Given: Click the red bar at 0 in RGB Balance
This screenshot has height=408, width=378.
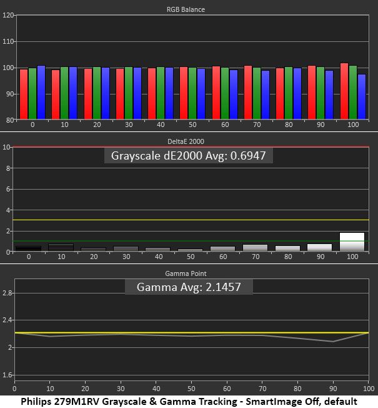Looking at the screenshot, I should 24,94.
